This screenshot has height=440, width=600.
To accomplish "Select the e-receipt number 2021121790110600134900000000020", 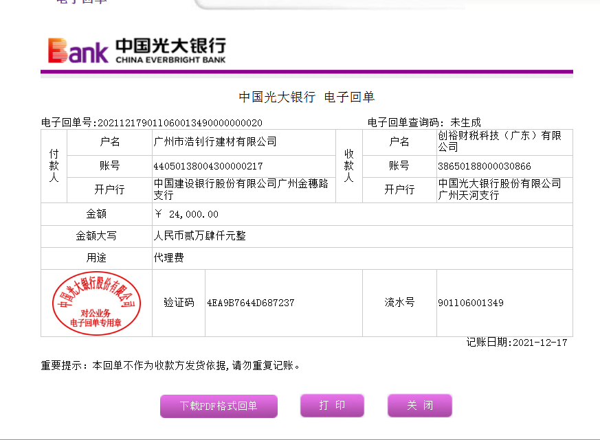I will point(180,123).
